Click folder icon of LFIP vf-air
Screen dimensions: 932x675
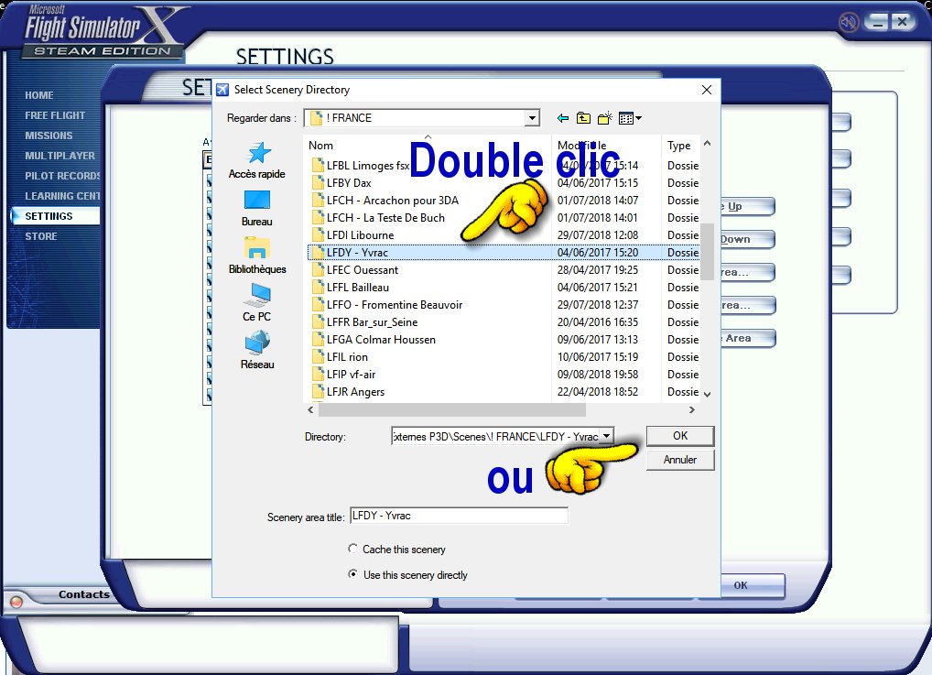click(x=318, y=374)
